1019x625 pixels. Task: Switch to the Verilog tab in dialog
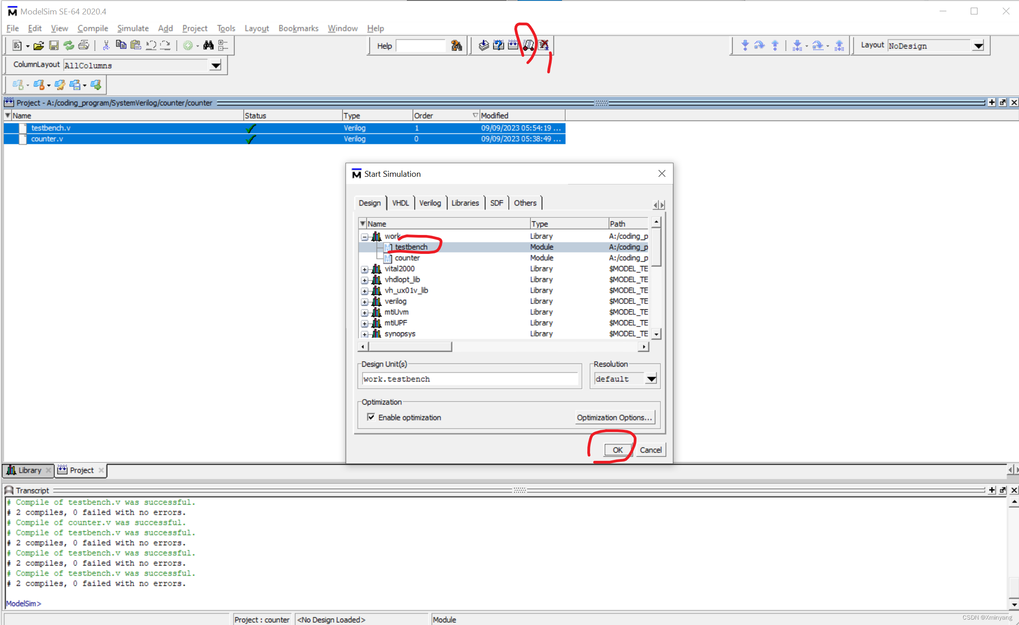coord(430,203)
